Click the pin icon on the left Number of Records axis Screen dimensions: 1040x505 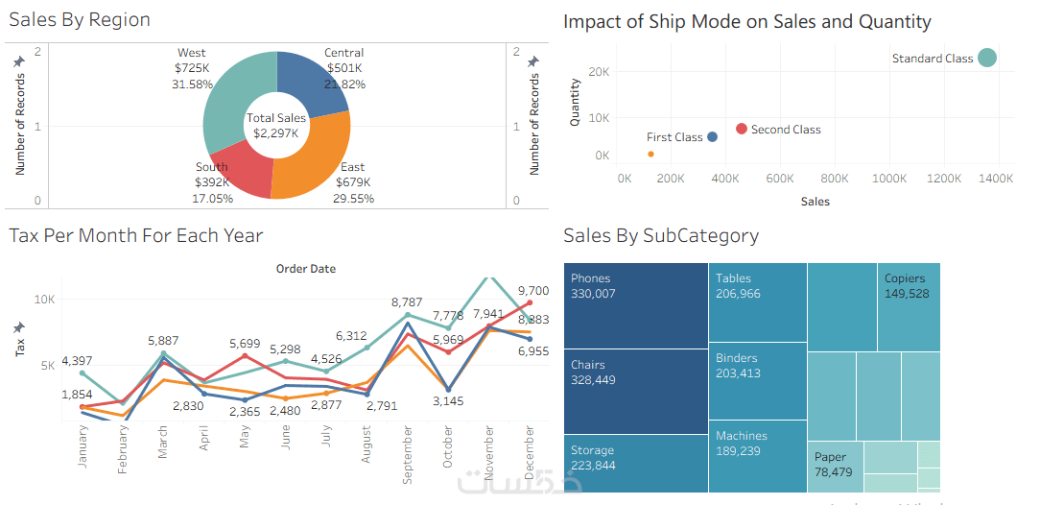pos(18,61)
